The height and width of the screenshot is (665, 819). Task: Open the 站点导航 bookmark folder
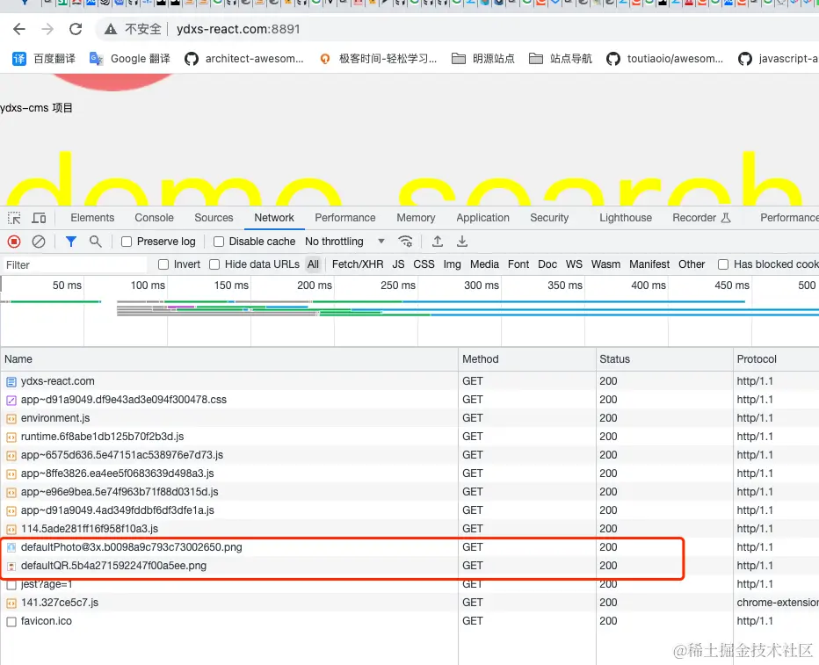pyautogui.click(x=561, y=59)
